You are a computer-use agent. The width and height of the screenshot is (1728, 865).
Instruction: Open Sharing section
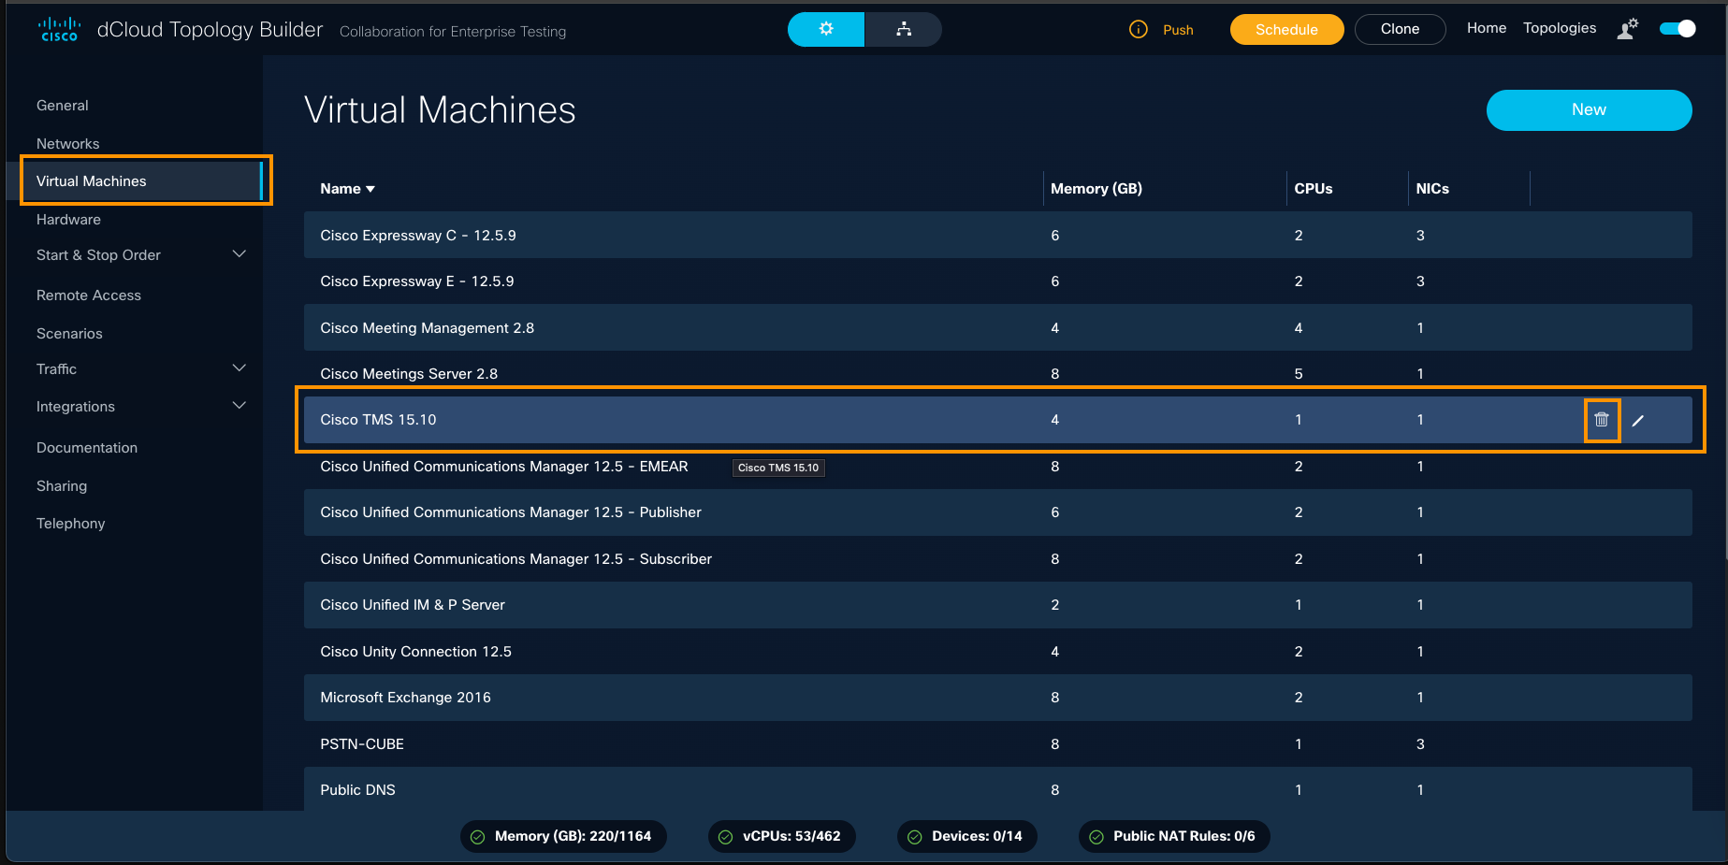[62, 486]
